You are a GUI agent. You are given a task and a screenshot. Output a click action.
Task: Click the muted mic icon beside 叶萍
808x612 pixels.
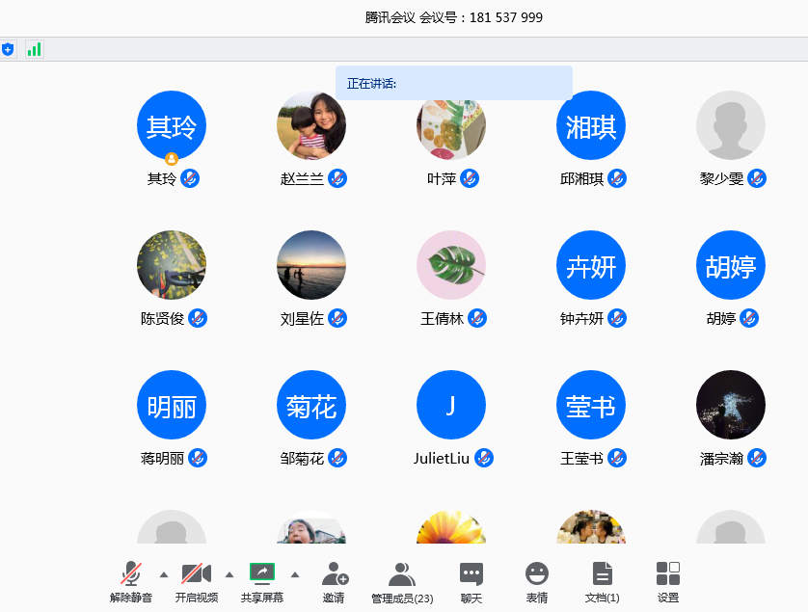tap(470, 178)
